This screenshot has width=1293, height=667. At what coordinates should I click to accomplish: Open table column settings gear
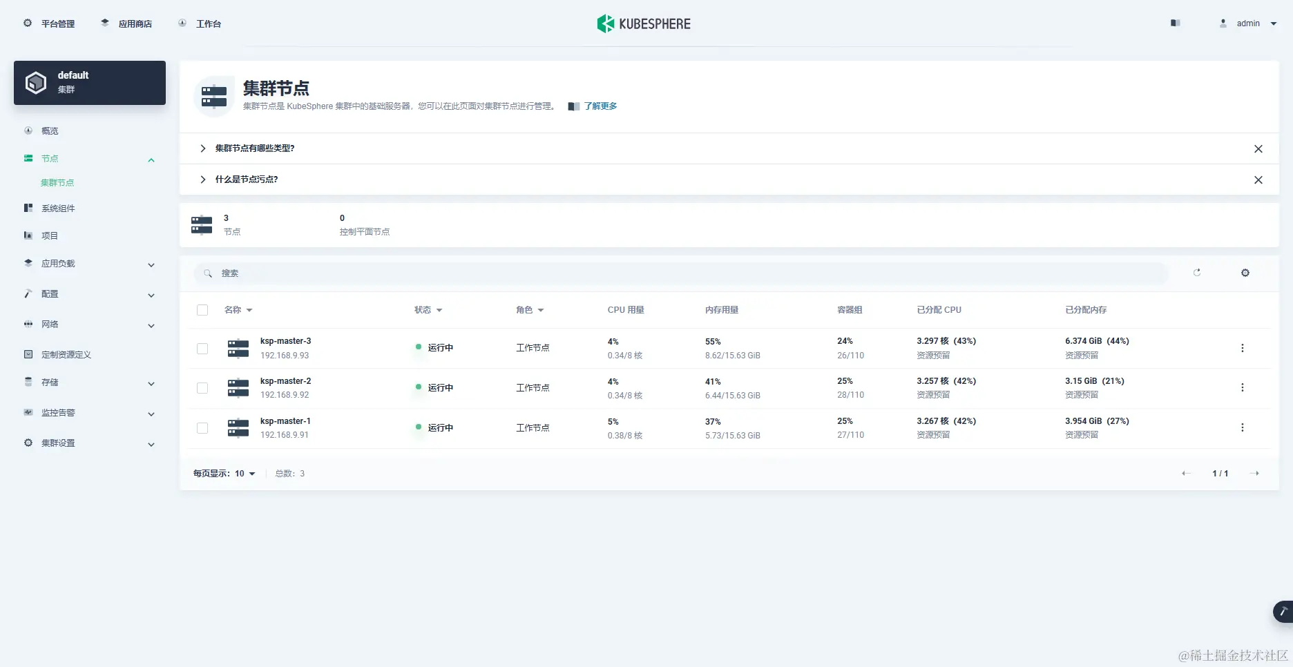tap(1245, 273)
